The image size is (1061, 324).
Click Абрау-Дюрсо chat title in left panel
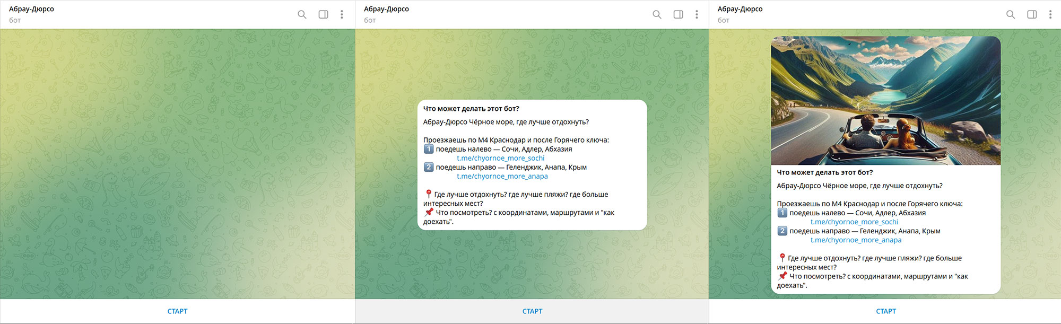(x=31, y=9)
